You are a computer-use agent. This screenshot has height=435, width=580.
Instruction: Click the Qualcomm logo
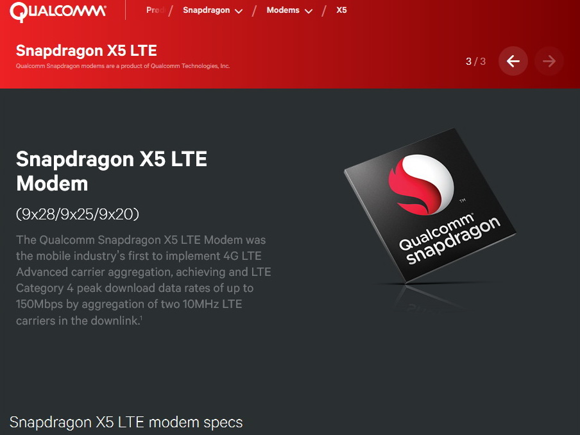[x=58, y=11]
